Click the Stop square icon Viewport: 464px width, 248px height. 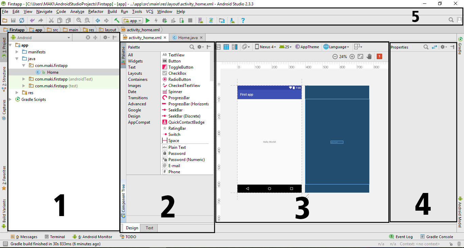point(190,20)
